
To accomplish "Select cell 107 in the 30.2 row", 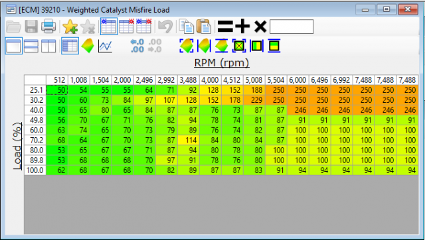I will 167,100.
